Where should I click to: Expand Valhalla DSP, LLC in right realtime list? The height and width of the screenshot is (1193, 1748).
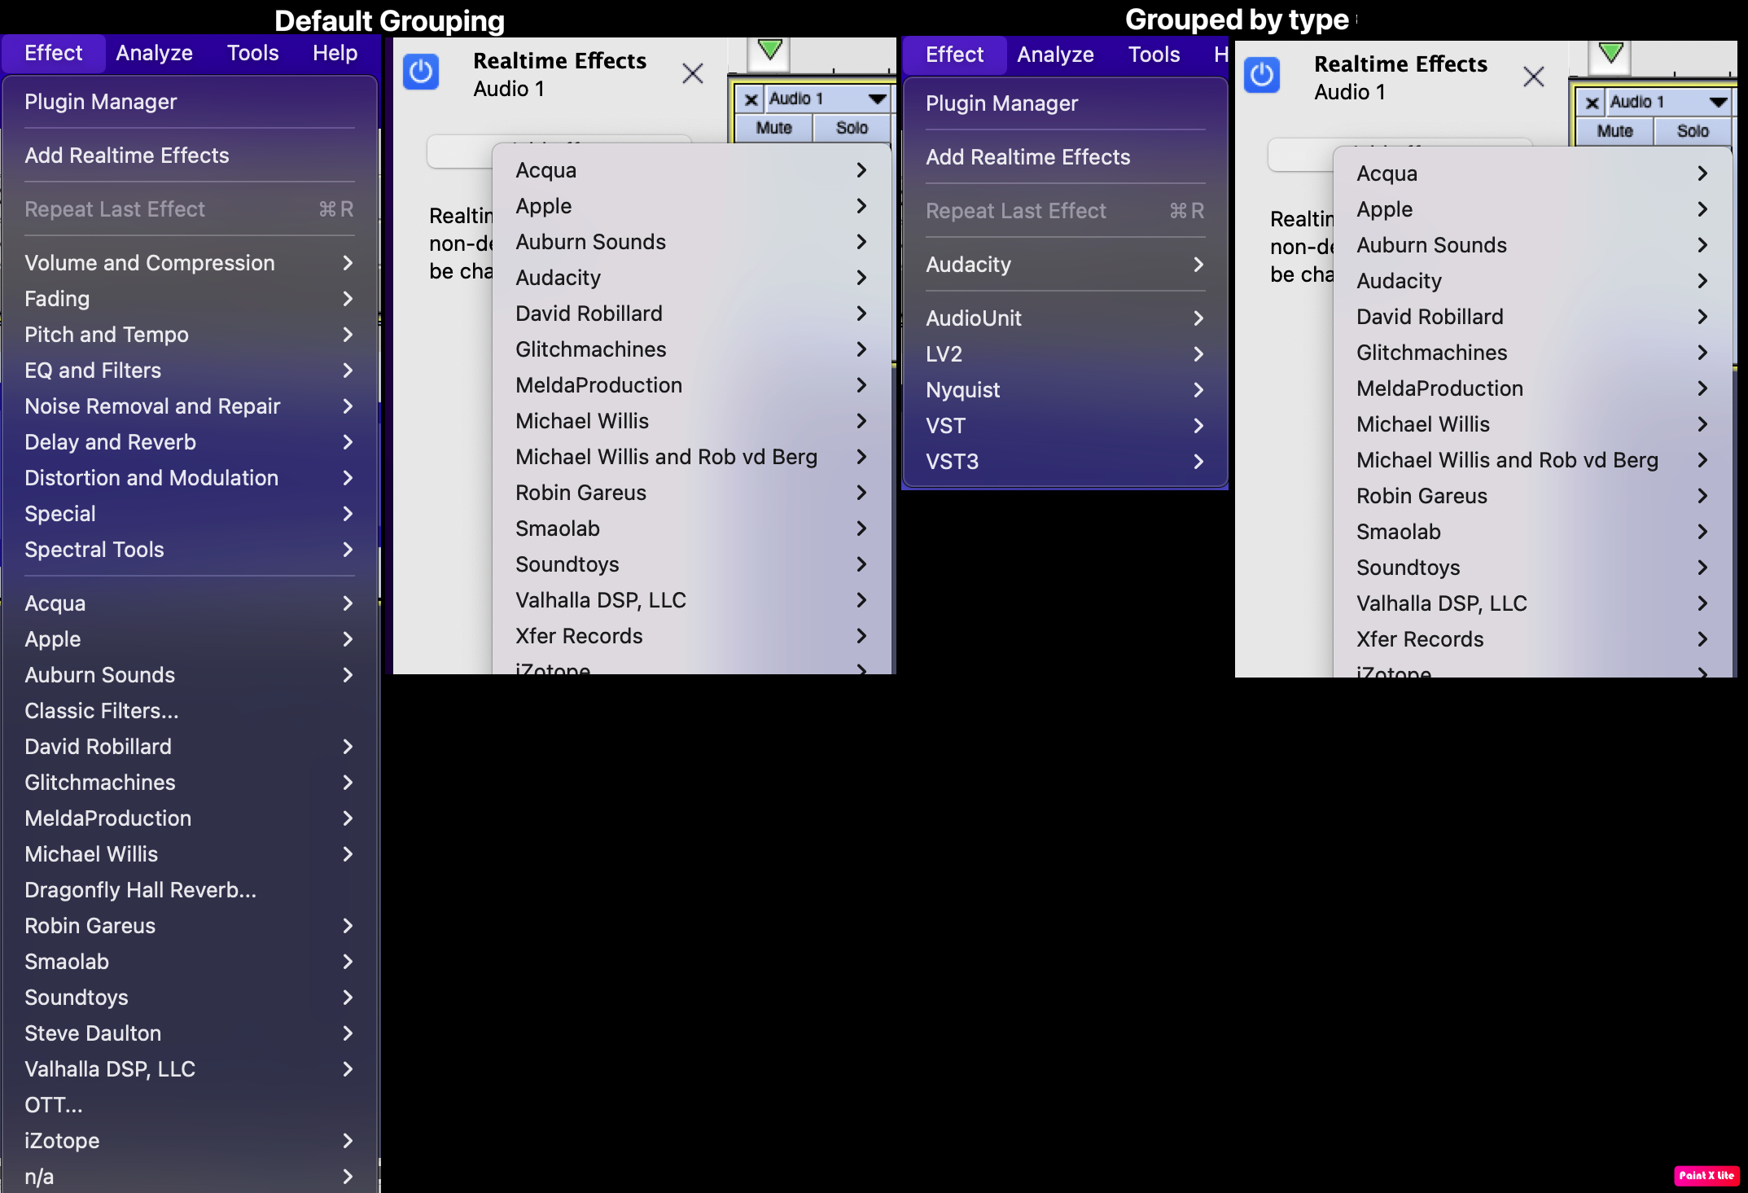click(1532, 603)
